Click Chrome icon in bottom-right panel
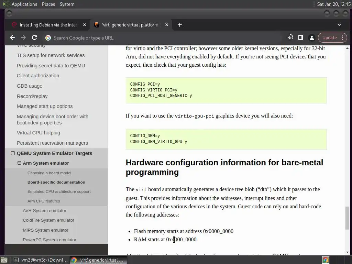The image size is (352, 264). tap(326, 260)
